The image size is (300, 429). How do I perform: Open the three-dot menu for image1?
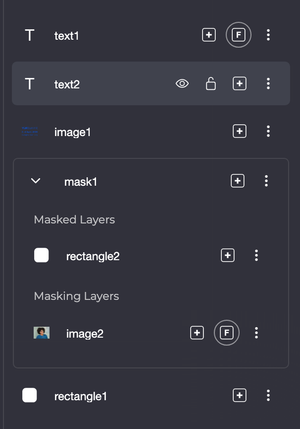(268, 131)
